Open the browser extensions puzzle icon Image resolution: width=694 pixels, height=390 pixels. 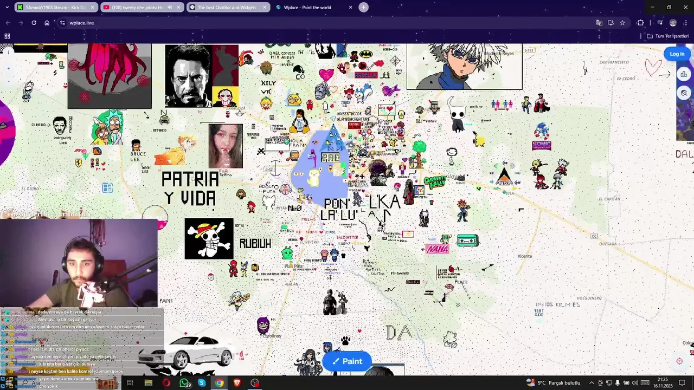640,23
